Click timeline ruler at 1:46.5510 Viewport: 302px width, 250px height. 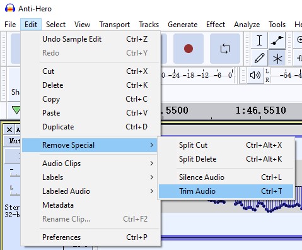click(260, 110)
